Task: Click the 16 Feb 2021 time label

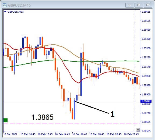Action: 10,134
